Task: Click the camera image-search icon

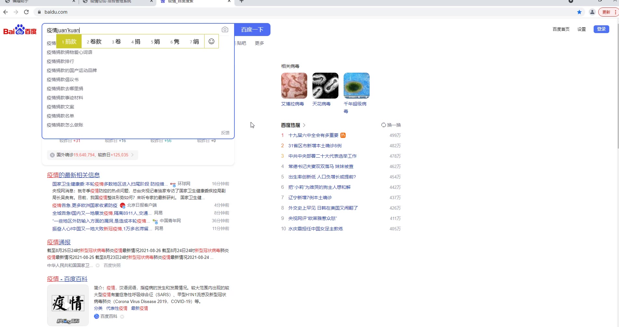Action: coord(225,30)
